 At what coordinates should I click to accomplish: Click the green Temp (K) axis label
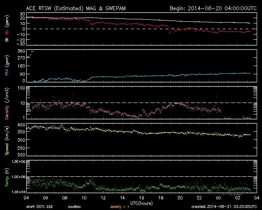7,177
